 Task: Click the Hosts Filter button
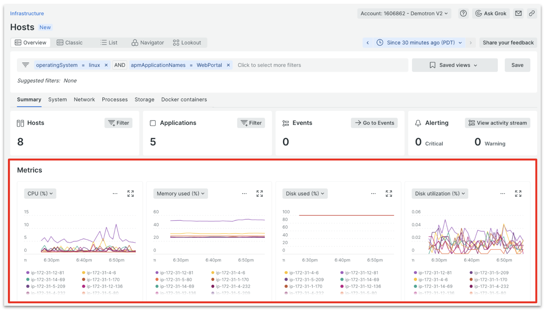coord(119,123)
